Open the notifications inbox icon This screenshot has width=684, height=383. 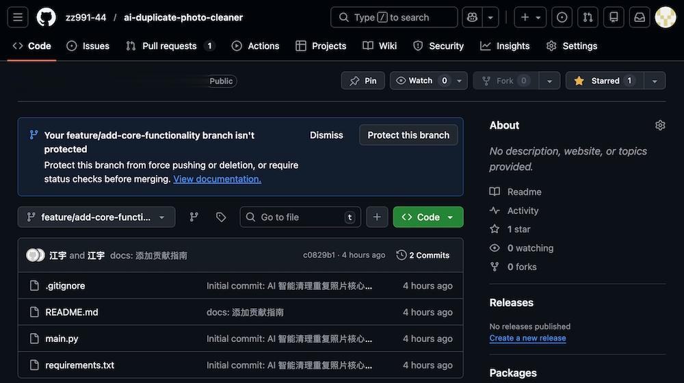point(640,17)
